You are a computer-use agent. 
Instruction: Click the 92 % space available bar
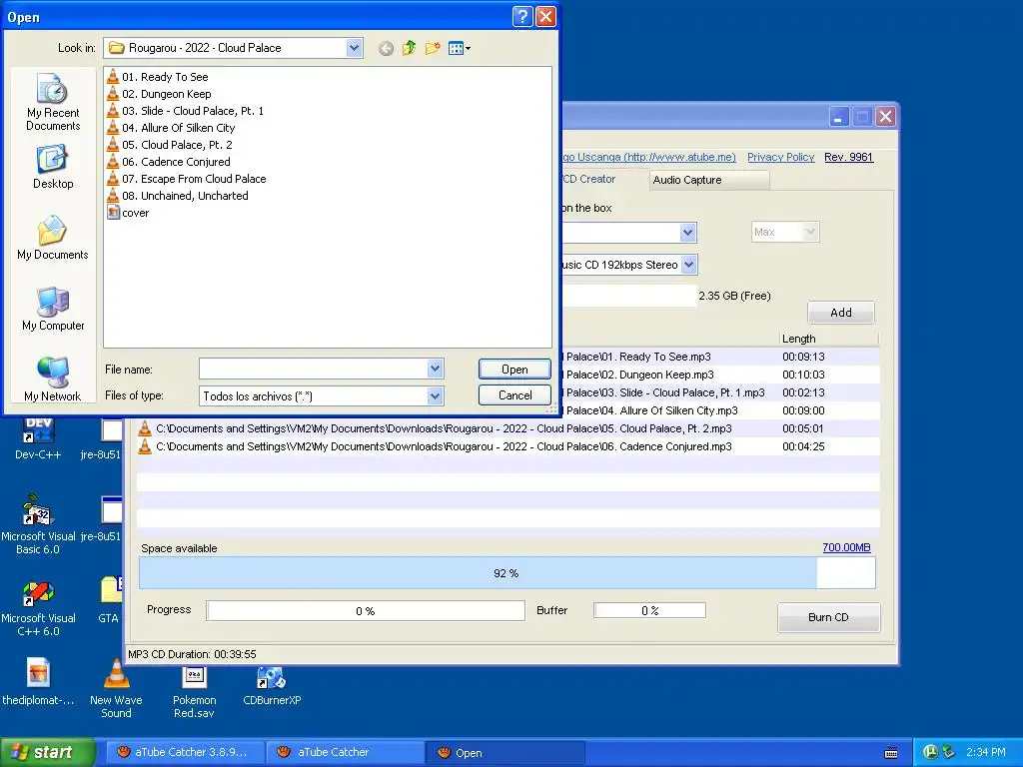coord(507,573)
